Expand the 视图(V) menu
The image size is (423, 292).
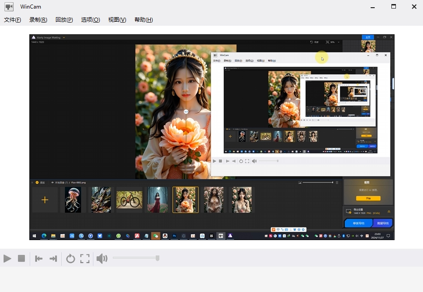pos(117,20)
